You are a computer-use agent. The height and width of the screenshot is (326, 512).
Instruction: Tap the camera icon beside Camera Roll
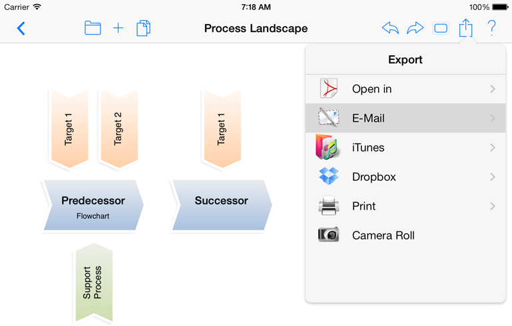tap(328, 235)
